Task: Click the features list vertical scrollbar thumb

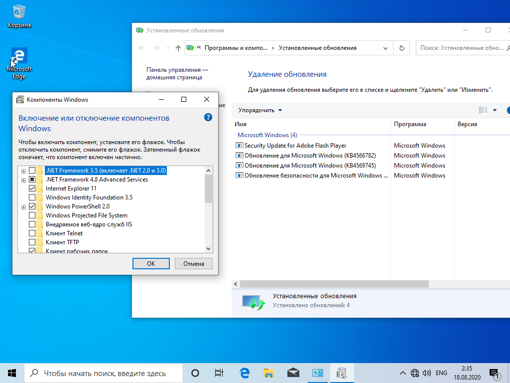Action: pos(209,189)
